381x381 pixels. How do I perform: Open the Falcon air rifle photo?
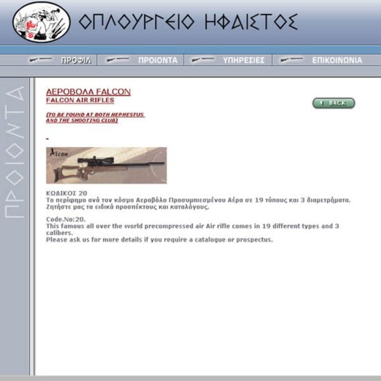[107, 166]
